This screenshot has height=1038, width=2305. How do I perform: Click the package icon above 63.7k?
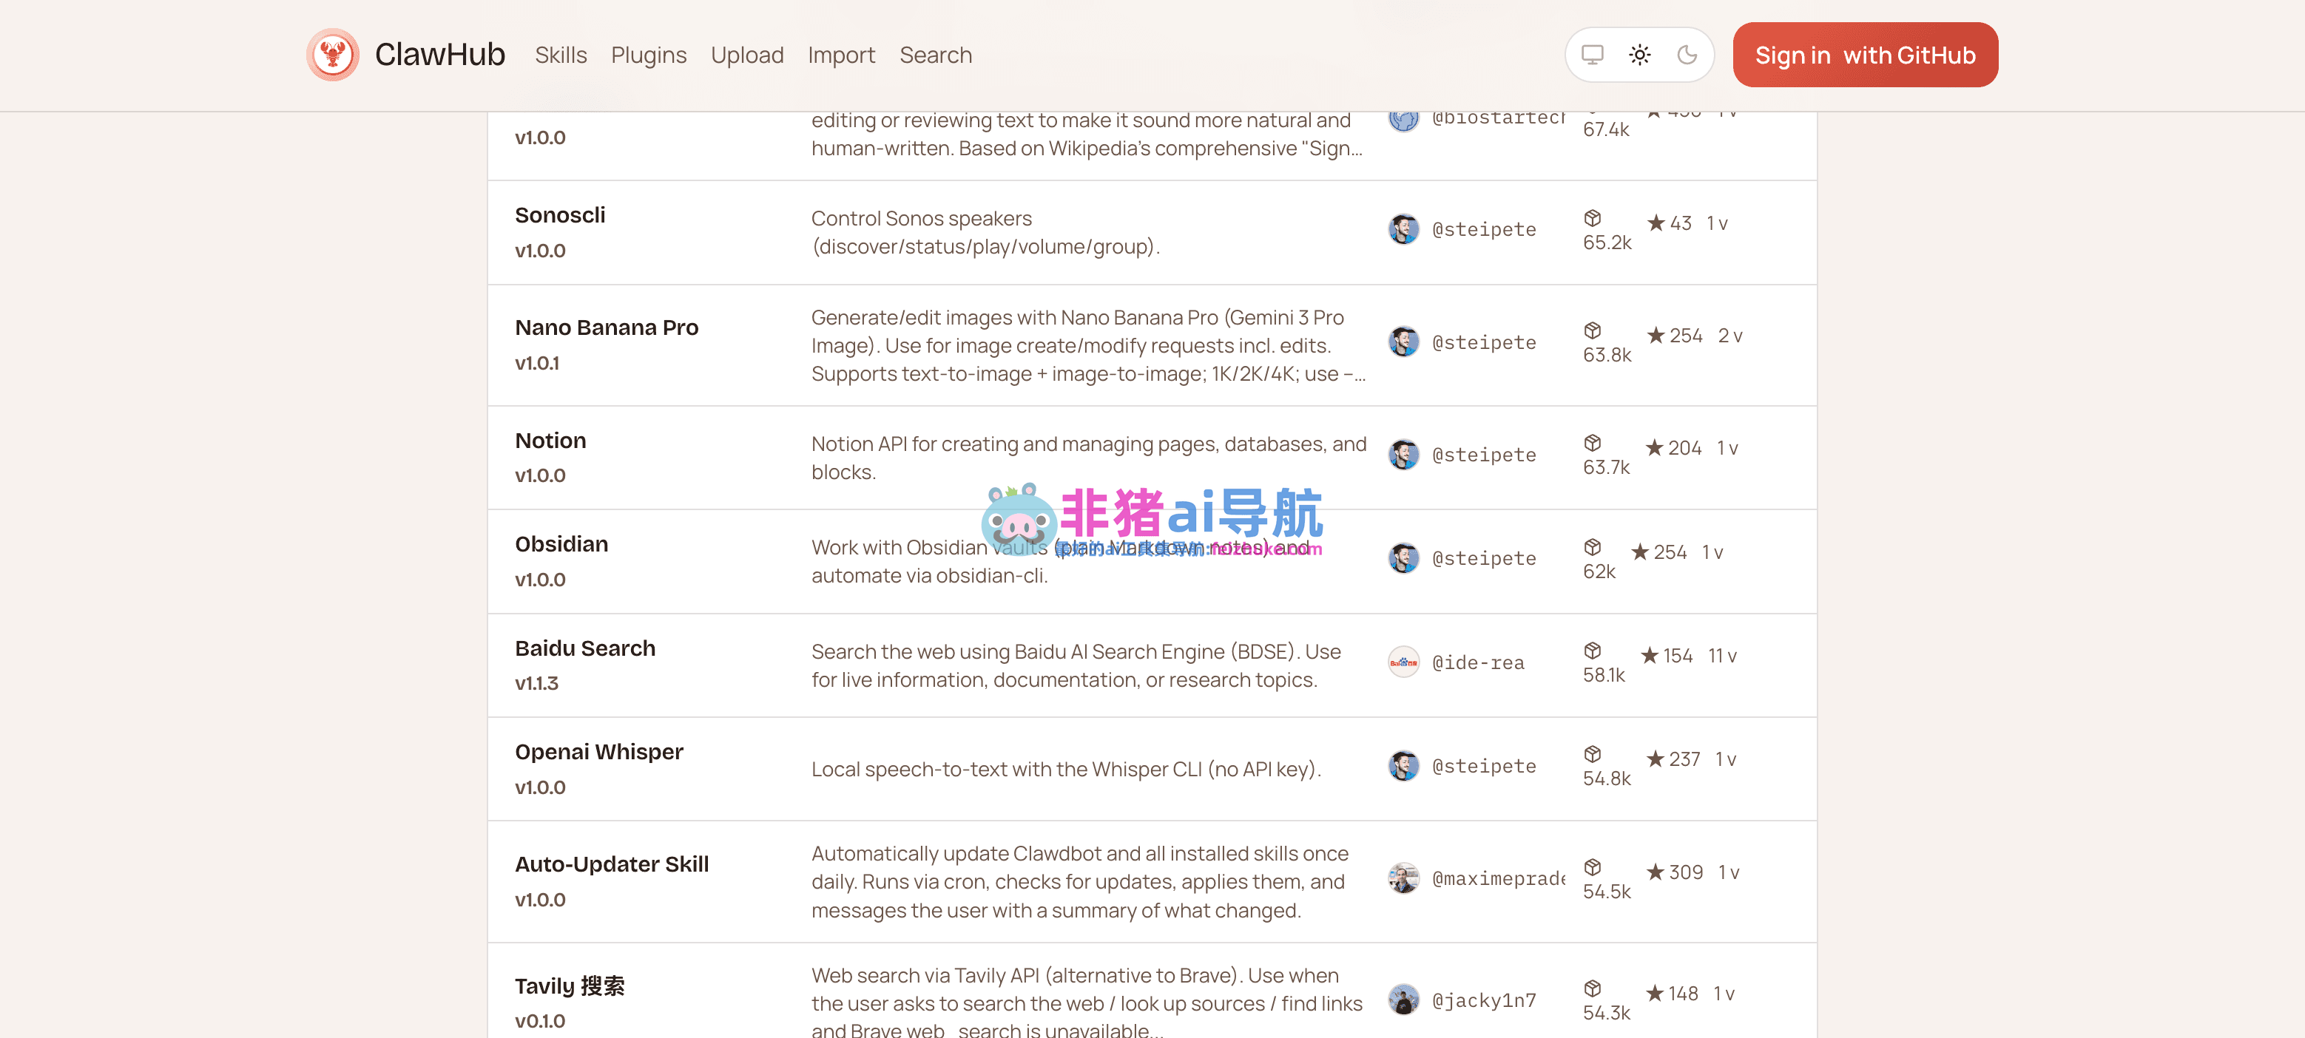click(x=1592, y=444)
